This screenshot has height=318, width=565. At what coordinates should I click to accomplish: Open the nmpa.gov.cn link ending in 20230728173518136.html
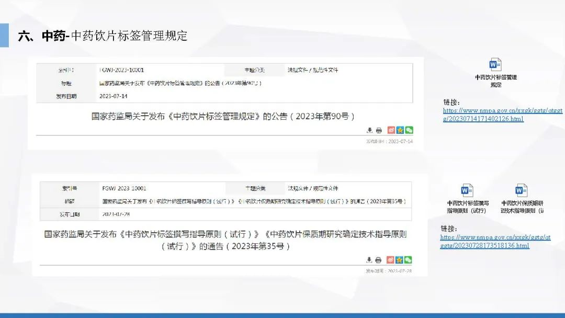coord(495,241)
